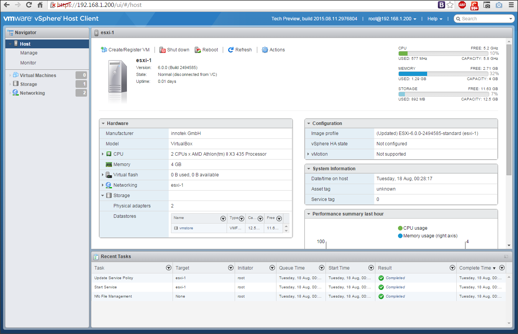Open the root@192.168.1.200 user dropdown
Image resolution: width=518 pixels, height=334 pixels.
392,19
